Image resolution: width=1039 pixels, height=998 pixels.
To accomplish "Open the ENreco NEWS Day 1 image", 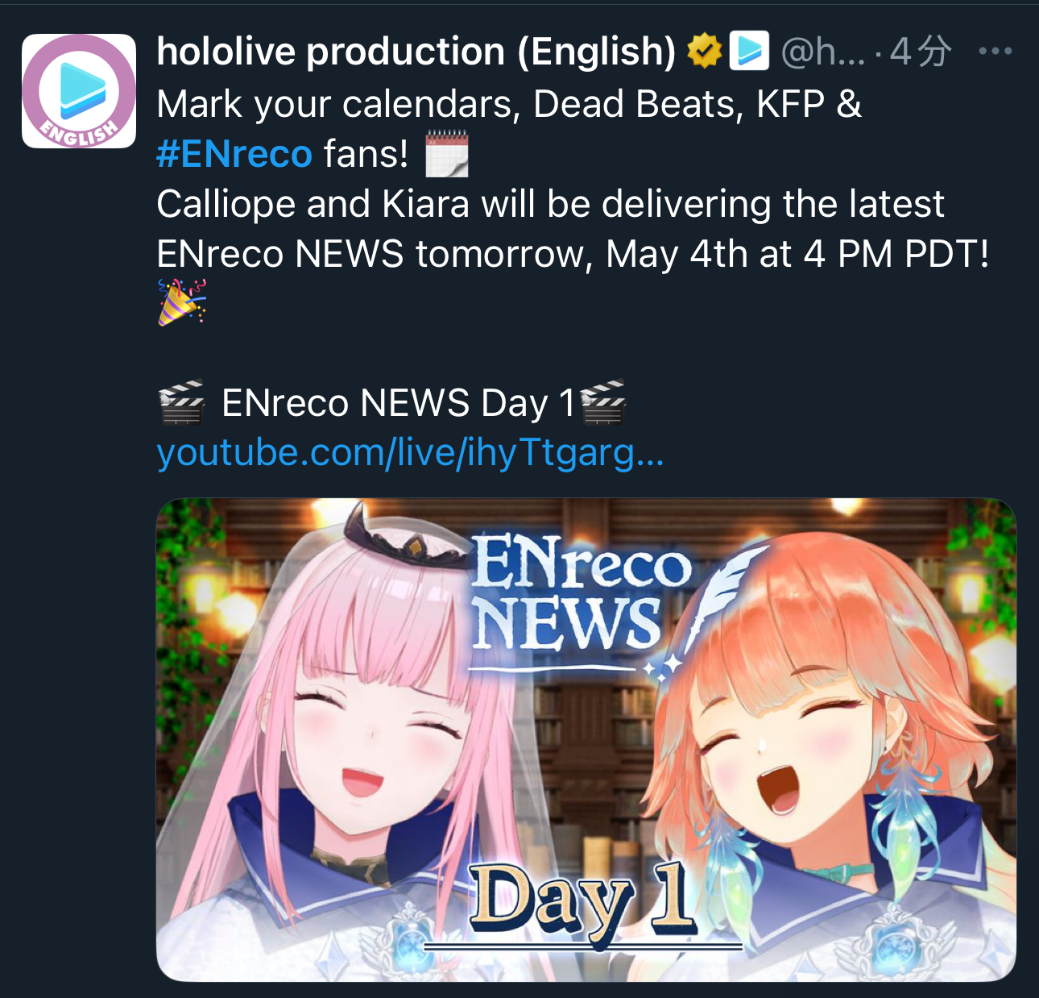I will tap(586, 739).
